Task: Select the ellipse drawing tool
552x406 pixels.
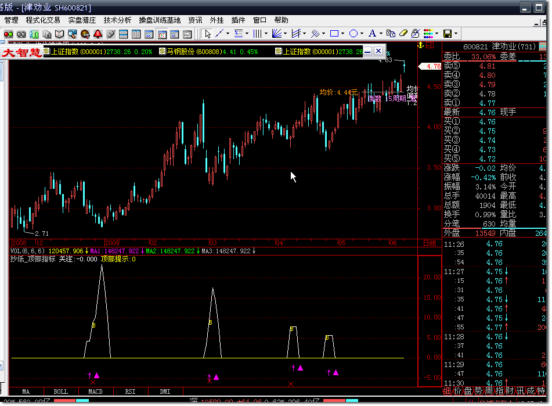Action: [x=353, y=34]
